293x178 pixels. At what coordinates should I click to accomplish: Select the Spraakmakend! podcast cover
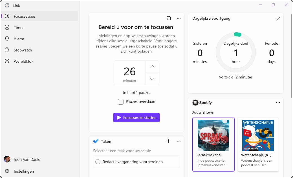213,136
